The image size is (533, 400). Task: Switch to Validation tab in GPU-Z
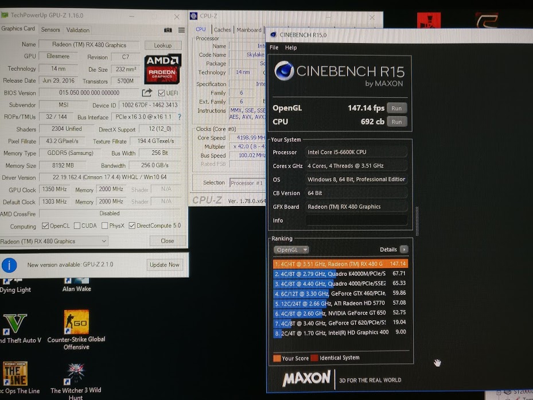78,30
